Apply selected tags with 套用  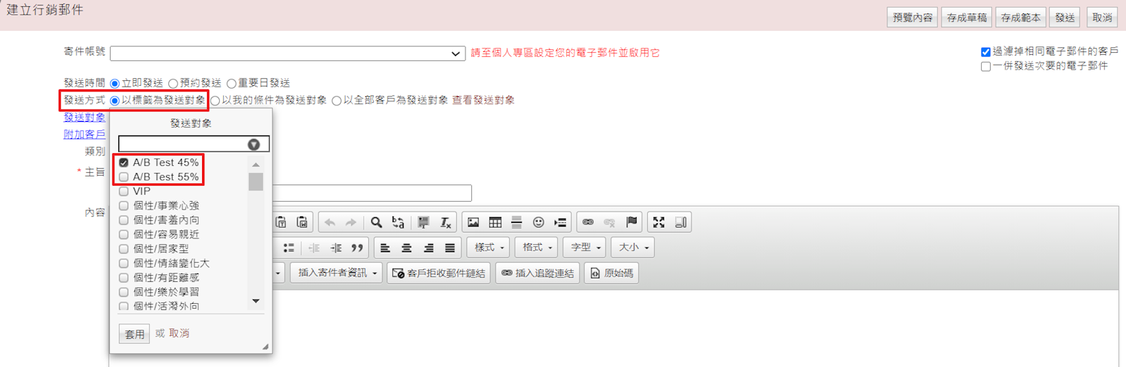pyautogui.click(x=134, y=334)
